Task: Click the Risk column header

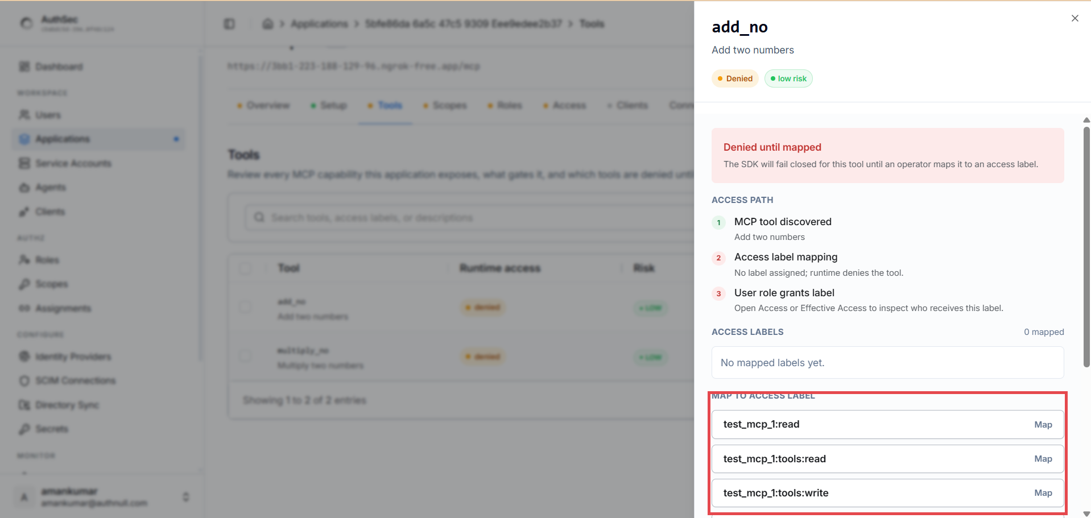Action: pyautogui.click(x=644, y=268)
